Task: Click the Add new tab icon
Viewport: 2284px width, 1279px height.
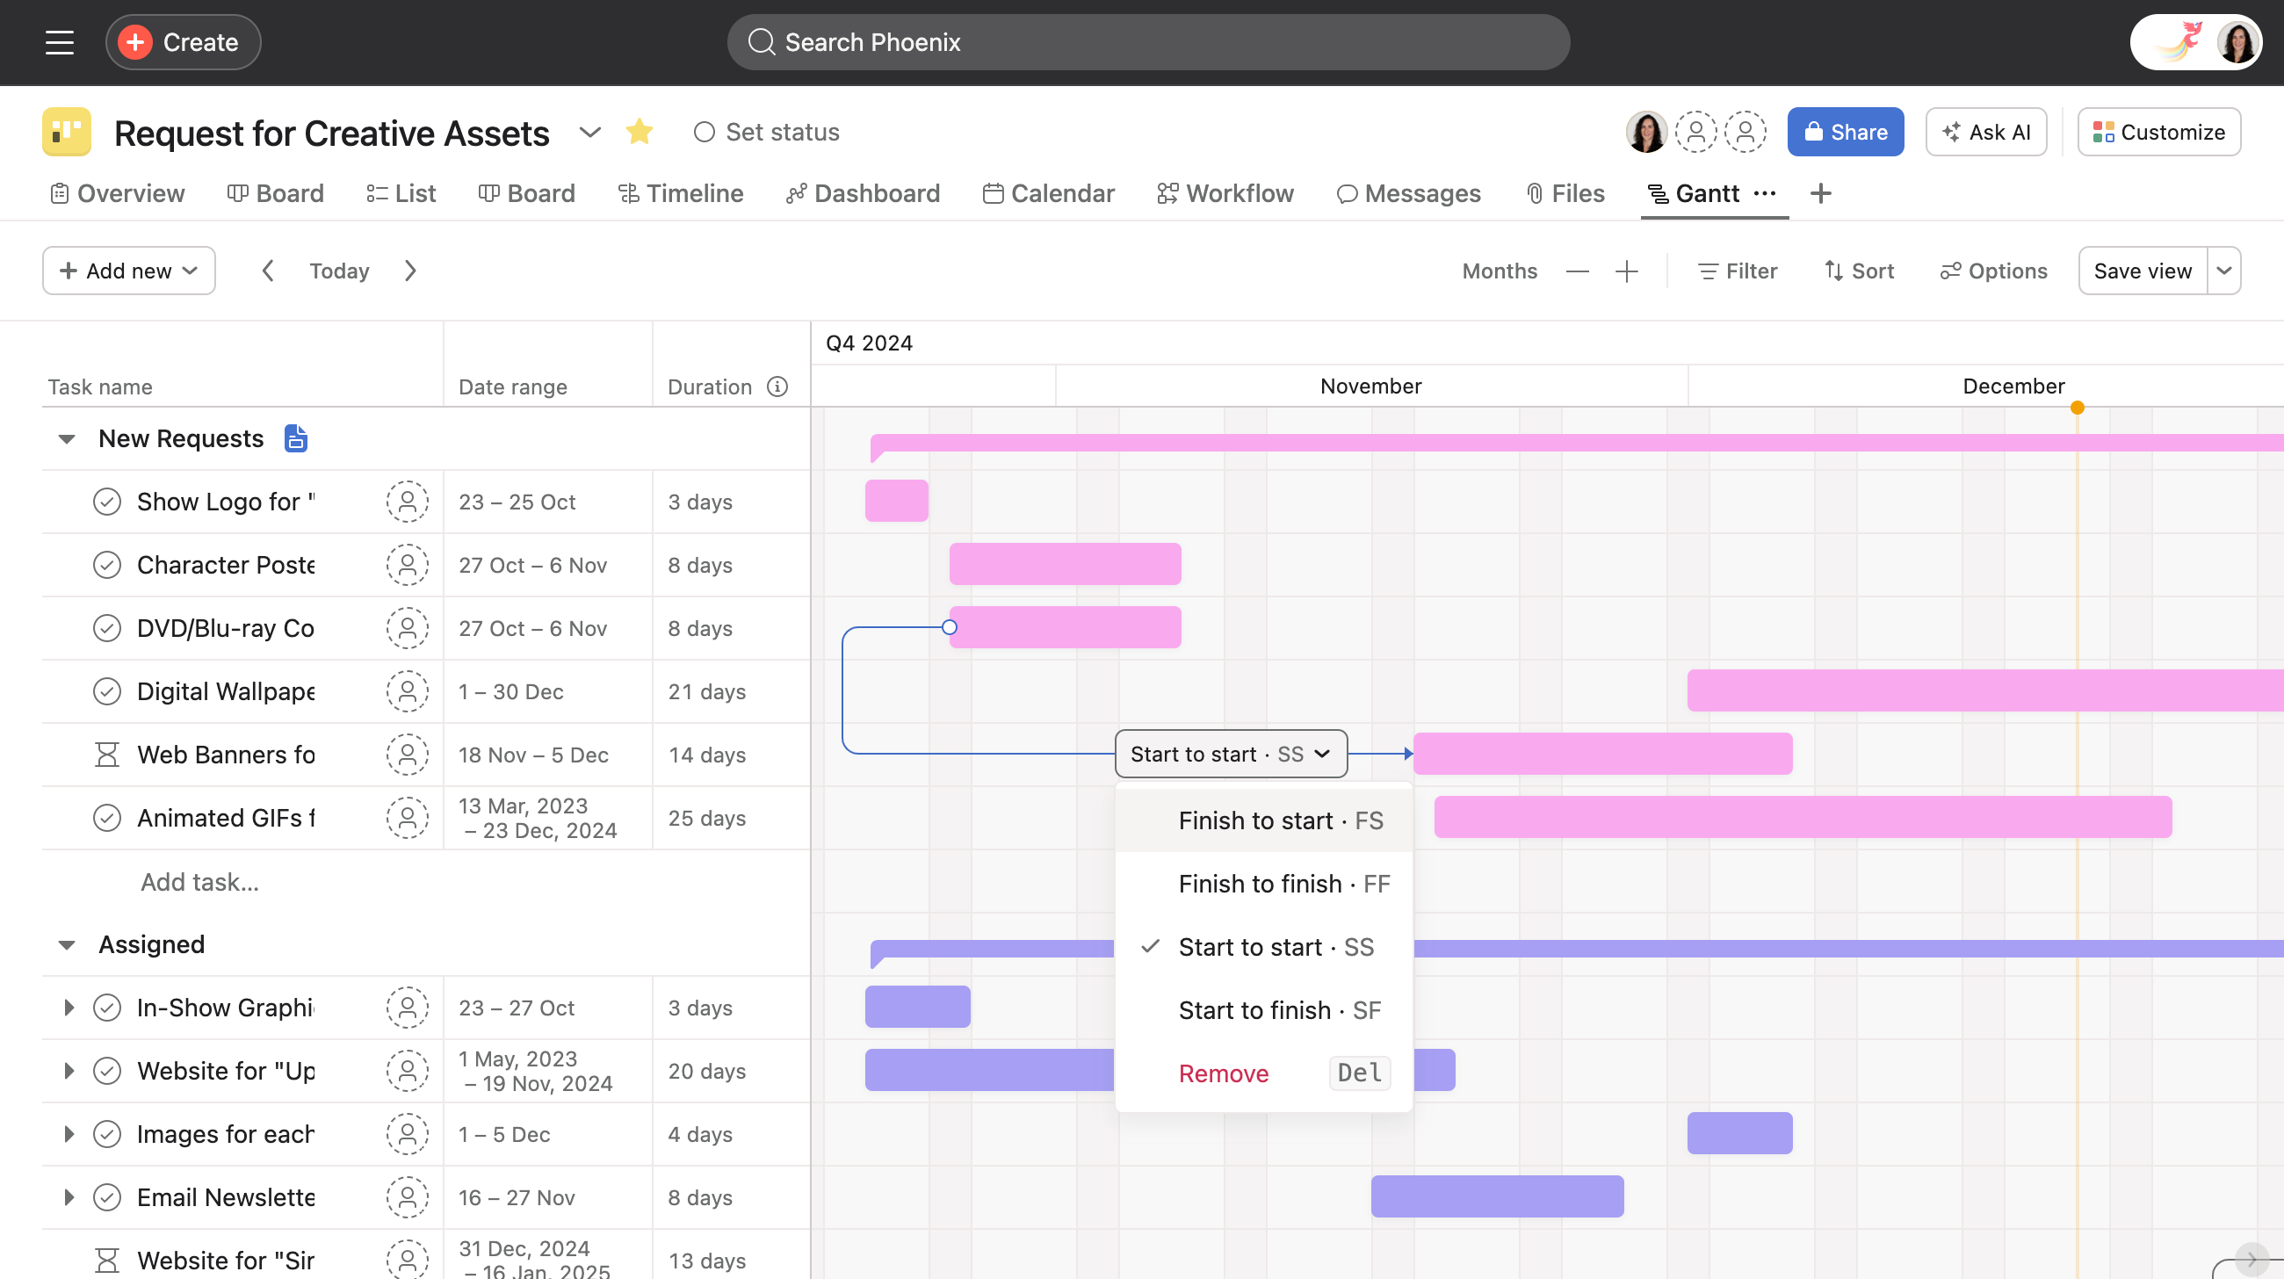Action: [x=1819, y=193]
